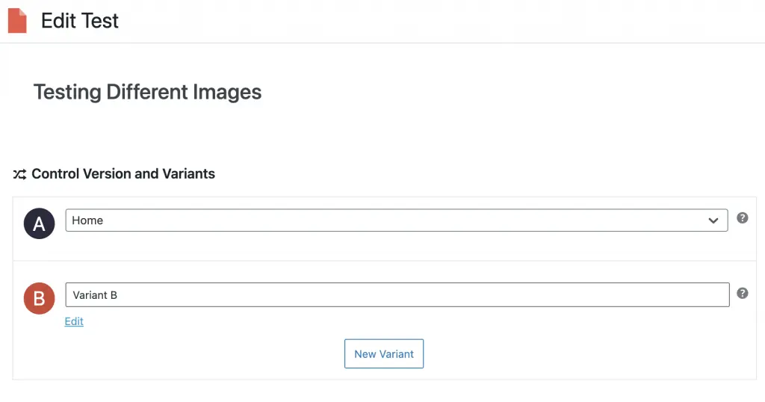
Task: Click the red page icon beside Edit Test
Action: [17, 20]
